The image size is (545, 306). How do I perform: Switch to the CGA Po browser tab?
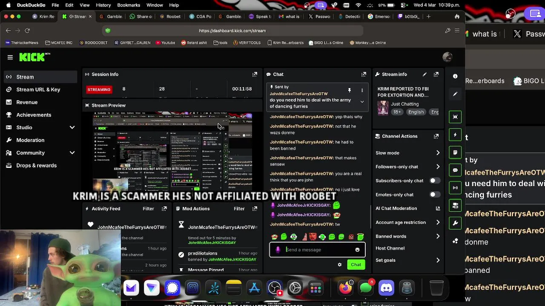tap(200, 17)
